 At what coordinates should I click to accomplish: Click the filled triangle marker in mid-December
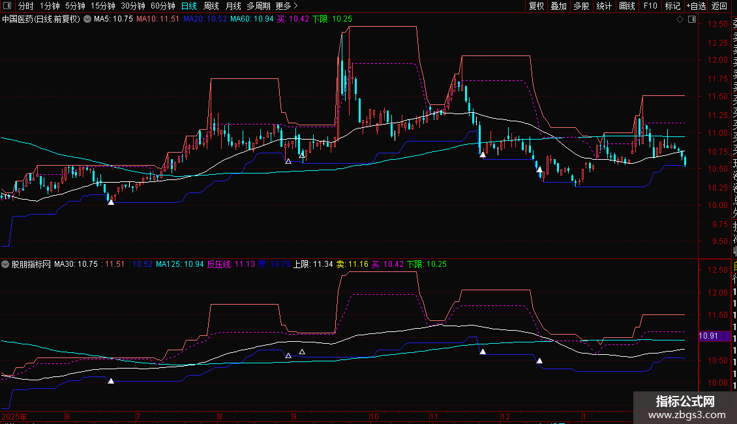click(539, 170)
